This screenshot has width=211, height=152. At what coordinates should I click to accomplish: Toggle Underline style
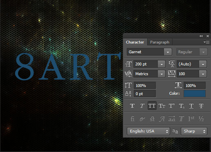click(x=191, y=106)
